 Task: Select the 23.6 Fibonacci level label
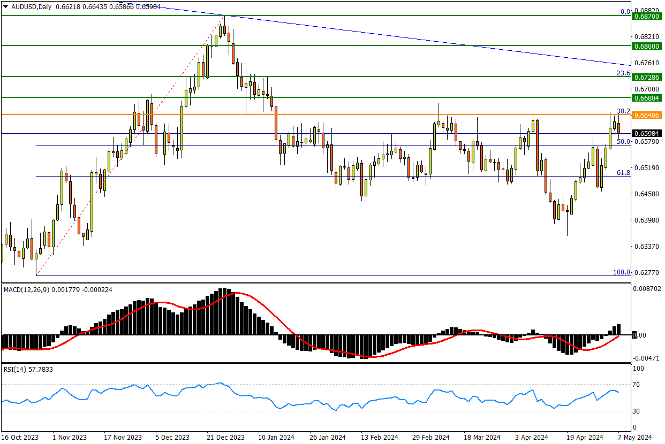click(623, 73)
